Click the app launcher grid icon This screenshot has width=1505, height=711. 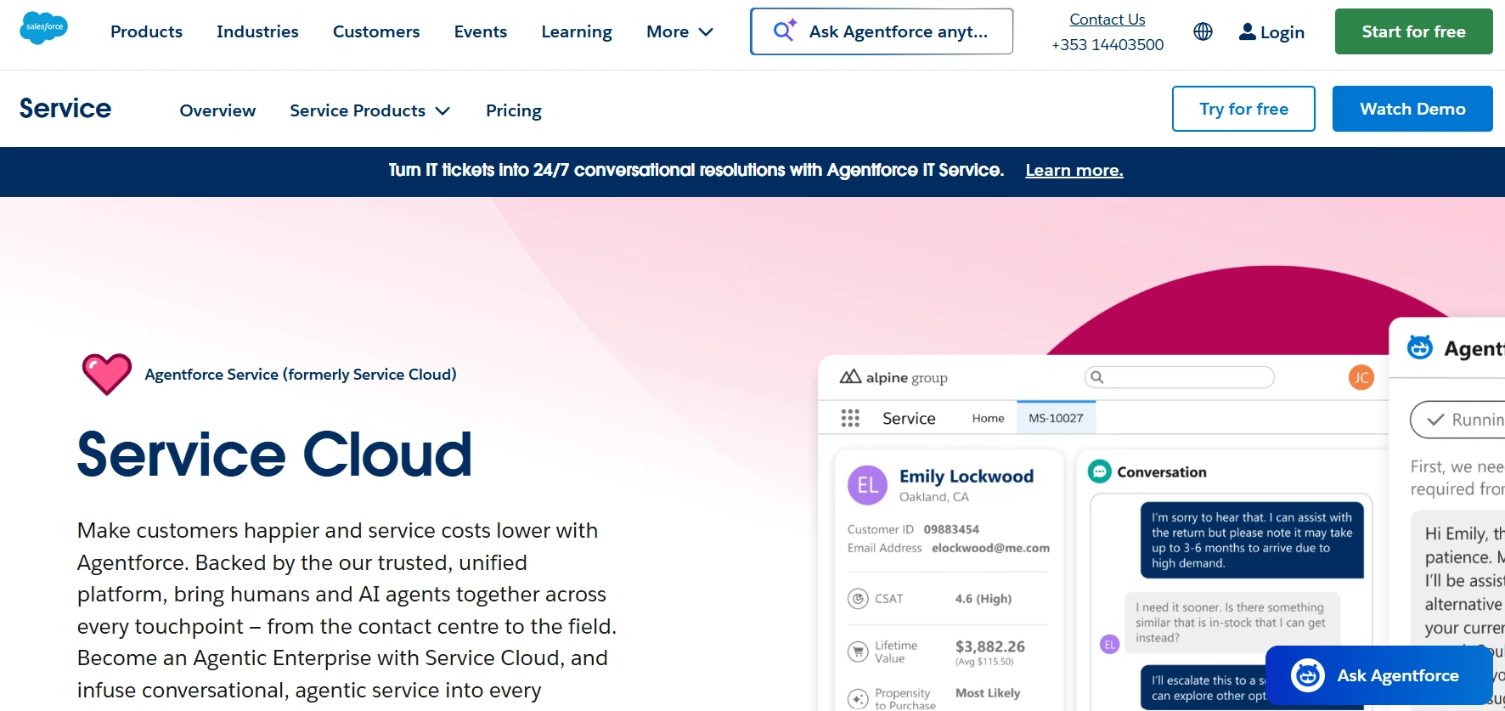850,418
